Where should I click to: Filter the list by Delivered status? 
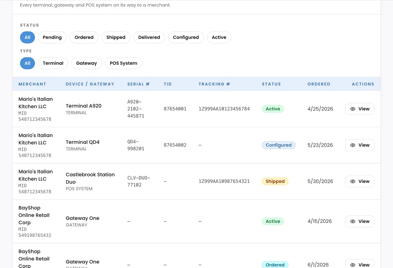click(149, 37)
